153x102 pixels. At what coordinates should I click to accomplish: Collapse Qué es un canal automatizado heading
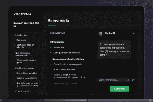[x=67, y=59]
